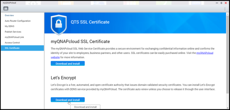Viewport: 230px width, 110px height.
Task: Select Auto Router Configuration
Action: pyautogui.click(x=18, y=21)
